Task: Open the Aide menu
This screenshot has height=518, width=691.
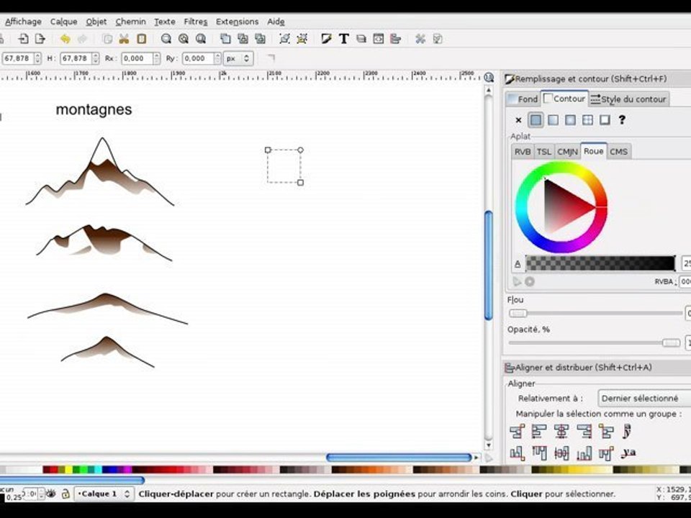Action: [276, 22]
